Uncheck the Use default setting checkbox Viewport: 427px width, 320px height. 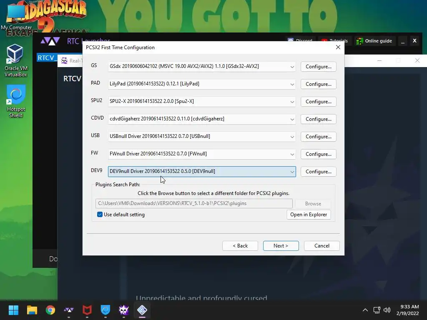[100, 215]
